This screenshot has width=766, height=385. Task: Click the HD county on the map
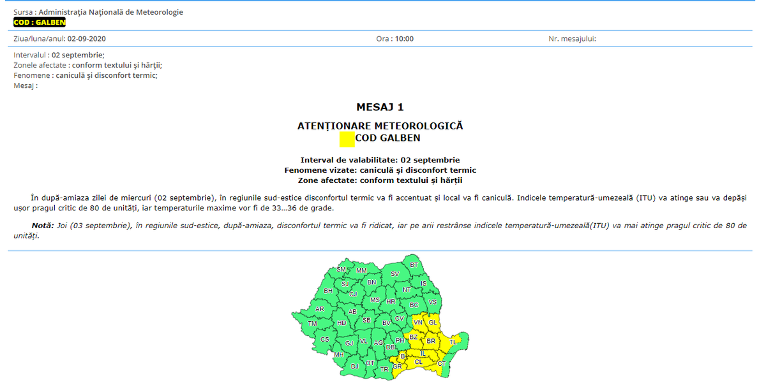(x=342, y=323)
